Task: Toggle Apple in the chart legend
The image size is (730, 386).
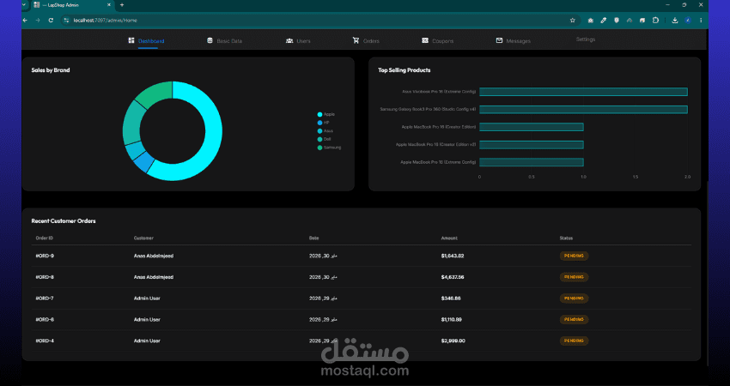Action: (x=325, y=114)
